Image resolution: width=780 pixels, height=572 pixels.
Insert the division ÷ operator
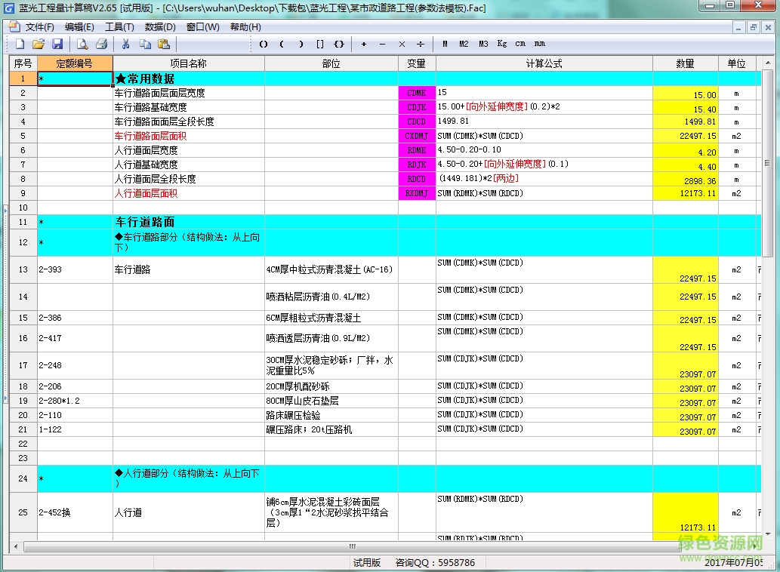point(421,44)
